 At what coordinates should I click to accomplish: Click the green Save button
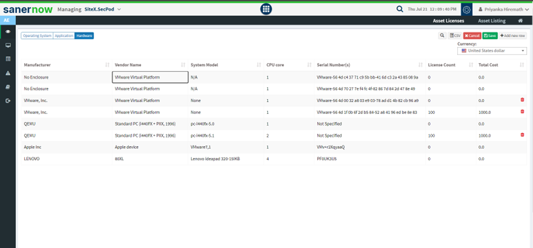click(490, 36)
